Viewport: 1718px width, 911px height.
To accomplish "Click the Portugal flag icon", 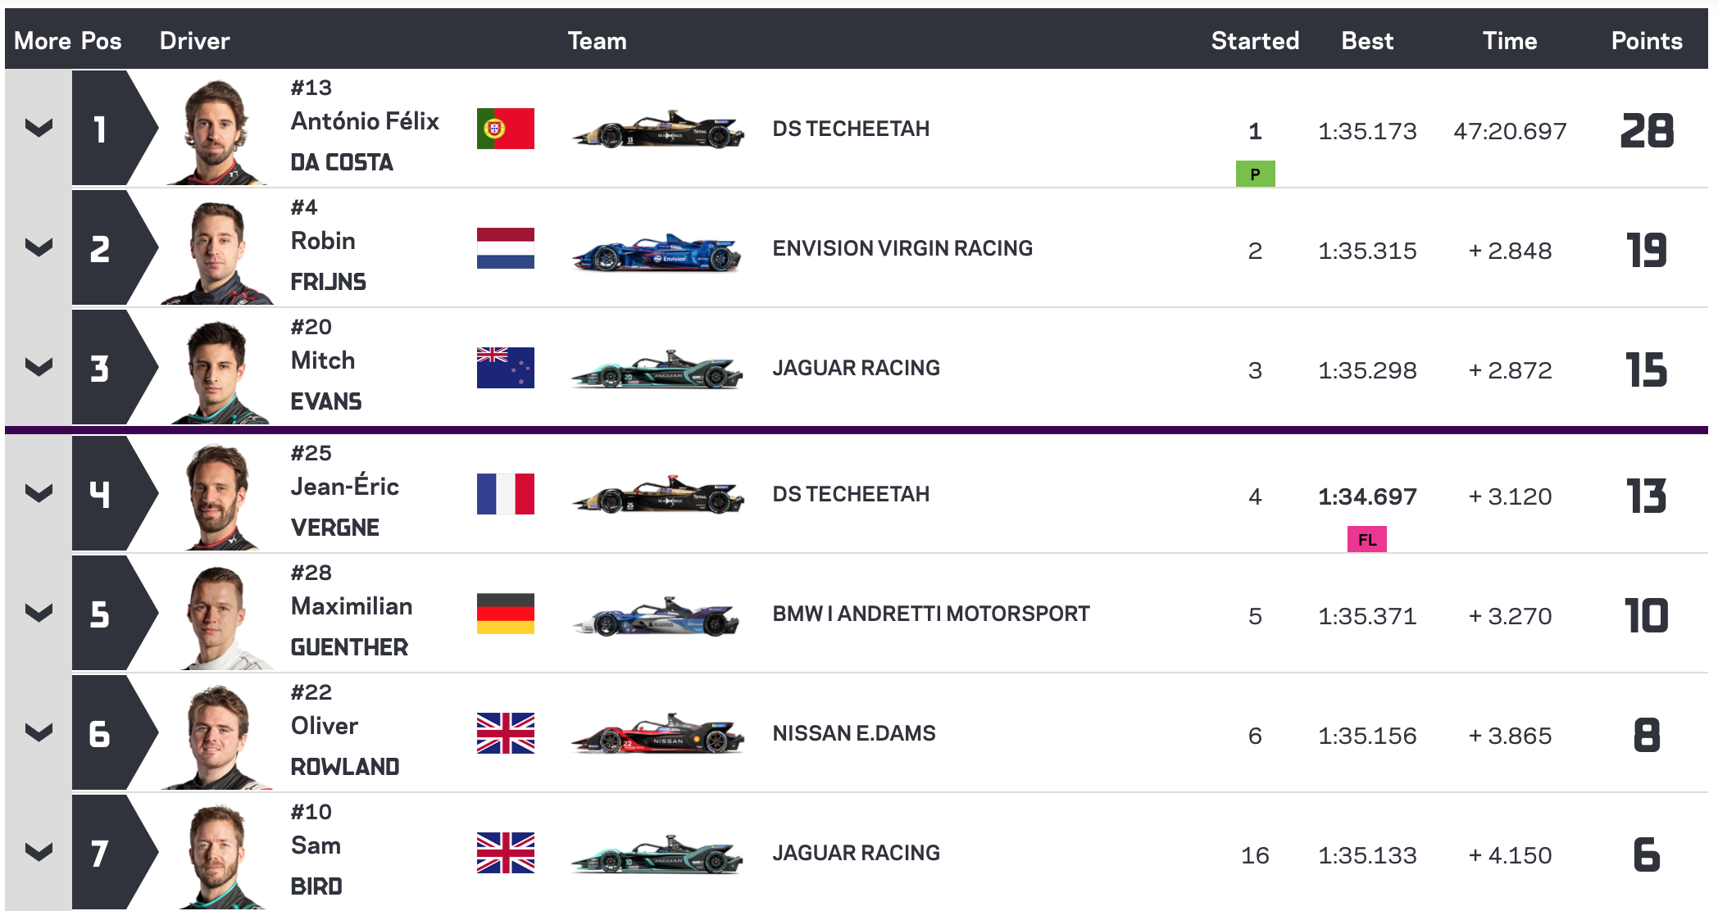I will pos(505,129).
